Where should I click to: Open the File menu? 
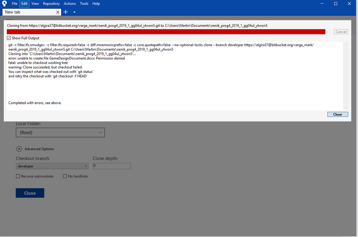[x=15, y=4]
